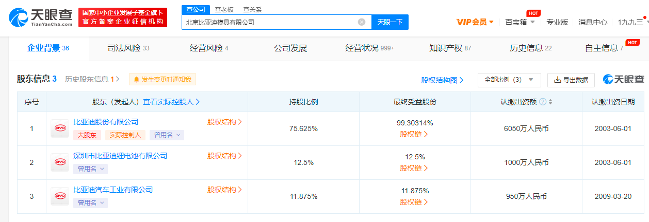Open 股权结构 for 深圳市比亚迪锂电池有限公司

pos(224,156)
